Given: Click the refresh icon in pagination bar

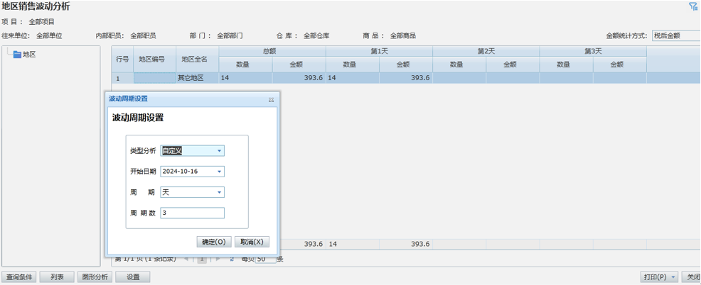Looking at the screenshot, I should [232, 259].
